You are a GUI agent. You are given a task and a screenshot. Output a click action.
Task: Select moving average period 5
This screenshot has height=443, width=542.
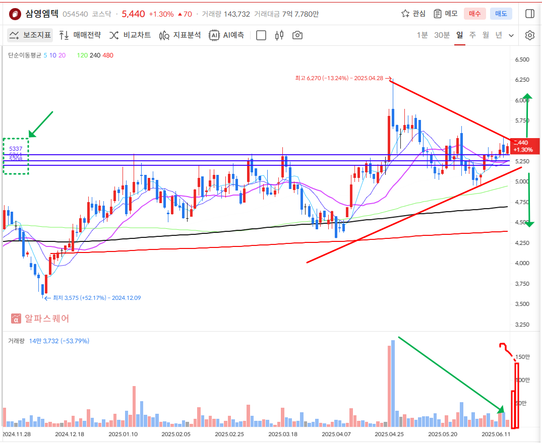tap(45, 55)
